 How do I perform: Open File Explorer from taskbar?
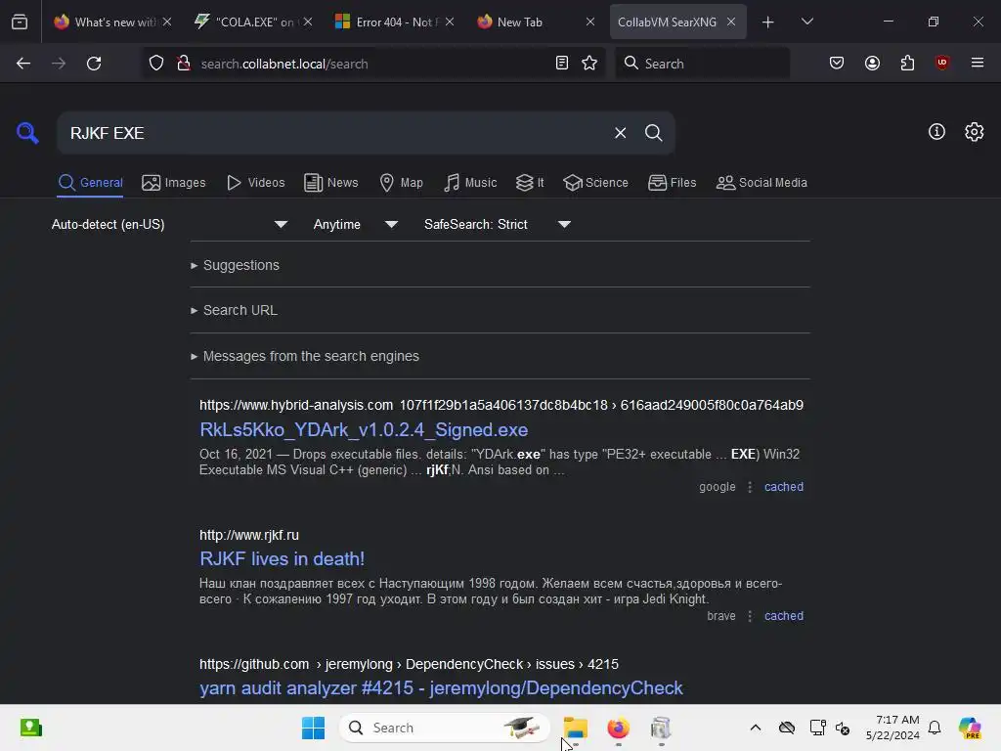575,728
